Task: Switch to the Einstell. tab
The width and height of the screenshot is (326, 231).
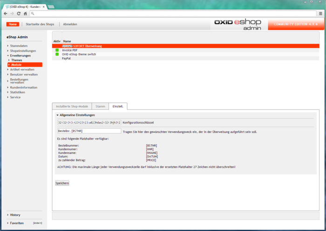Action: [118, 106]
